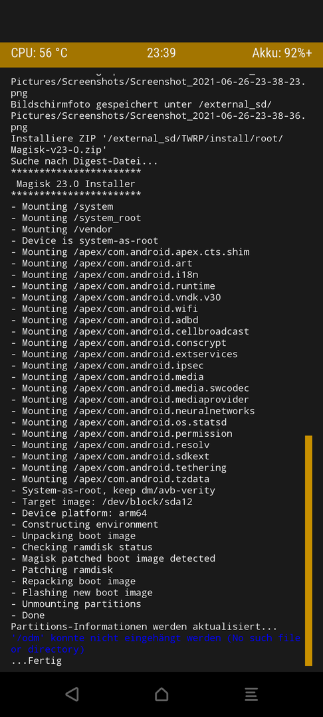Screen dimensions: 323x717
Task: Tap the CPU temperature readout
Action: coord(39,53)
